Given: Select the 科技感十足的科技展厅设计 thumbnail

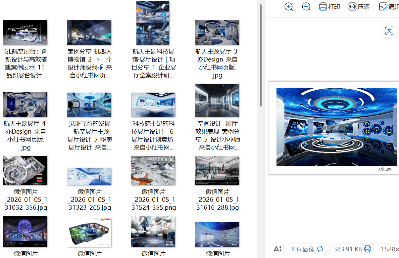Looking at the screenshot, I should [153, 105].
